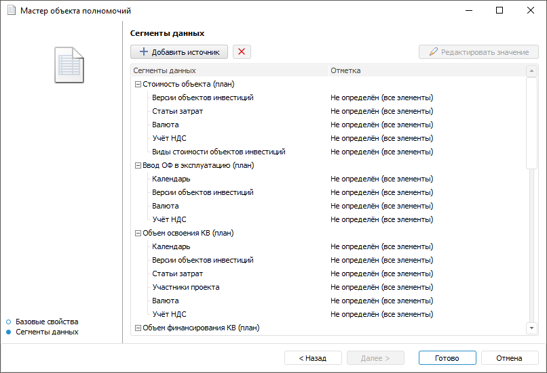547x373 pixels.
Task: Collapse the Объем освоения КВ node
Action: point(138,234)
